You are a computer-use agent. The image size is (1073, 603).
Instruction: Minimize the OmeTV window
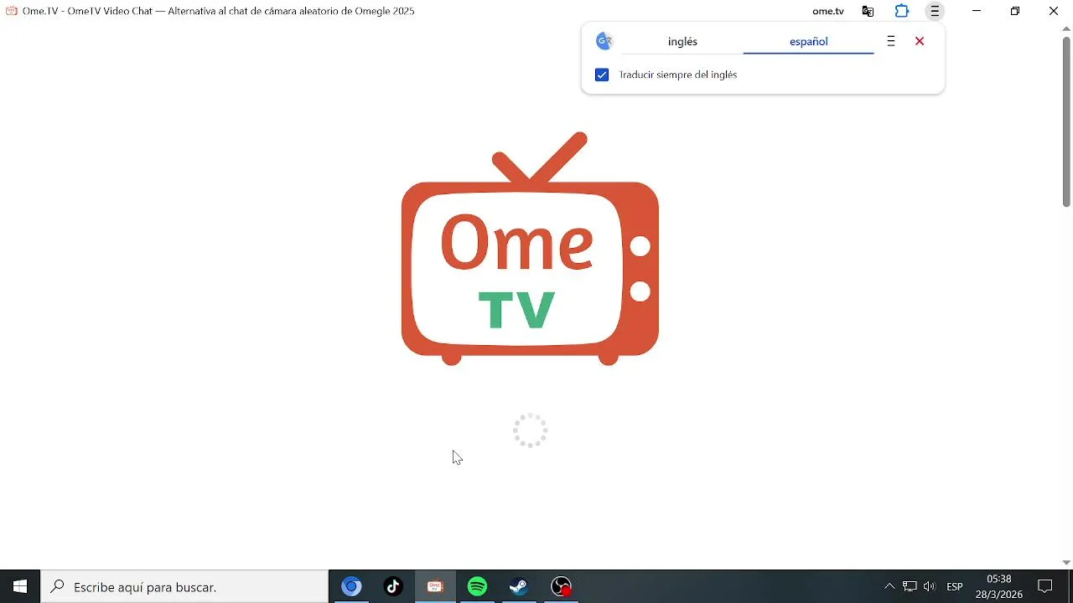(977, 12)
